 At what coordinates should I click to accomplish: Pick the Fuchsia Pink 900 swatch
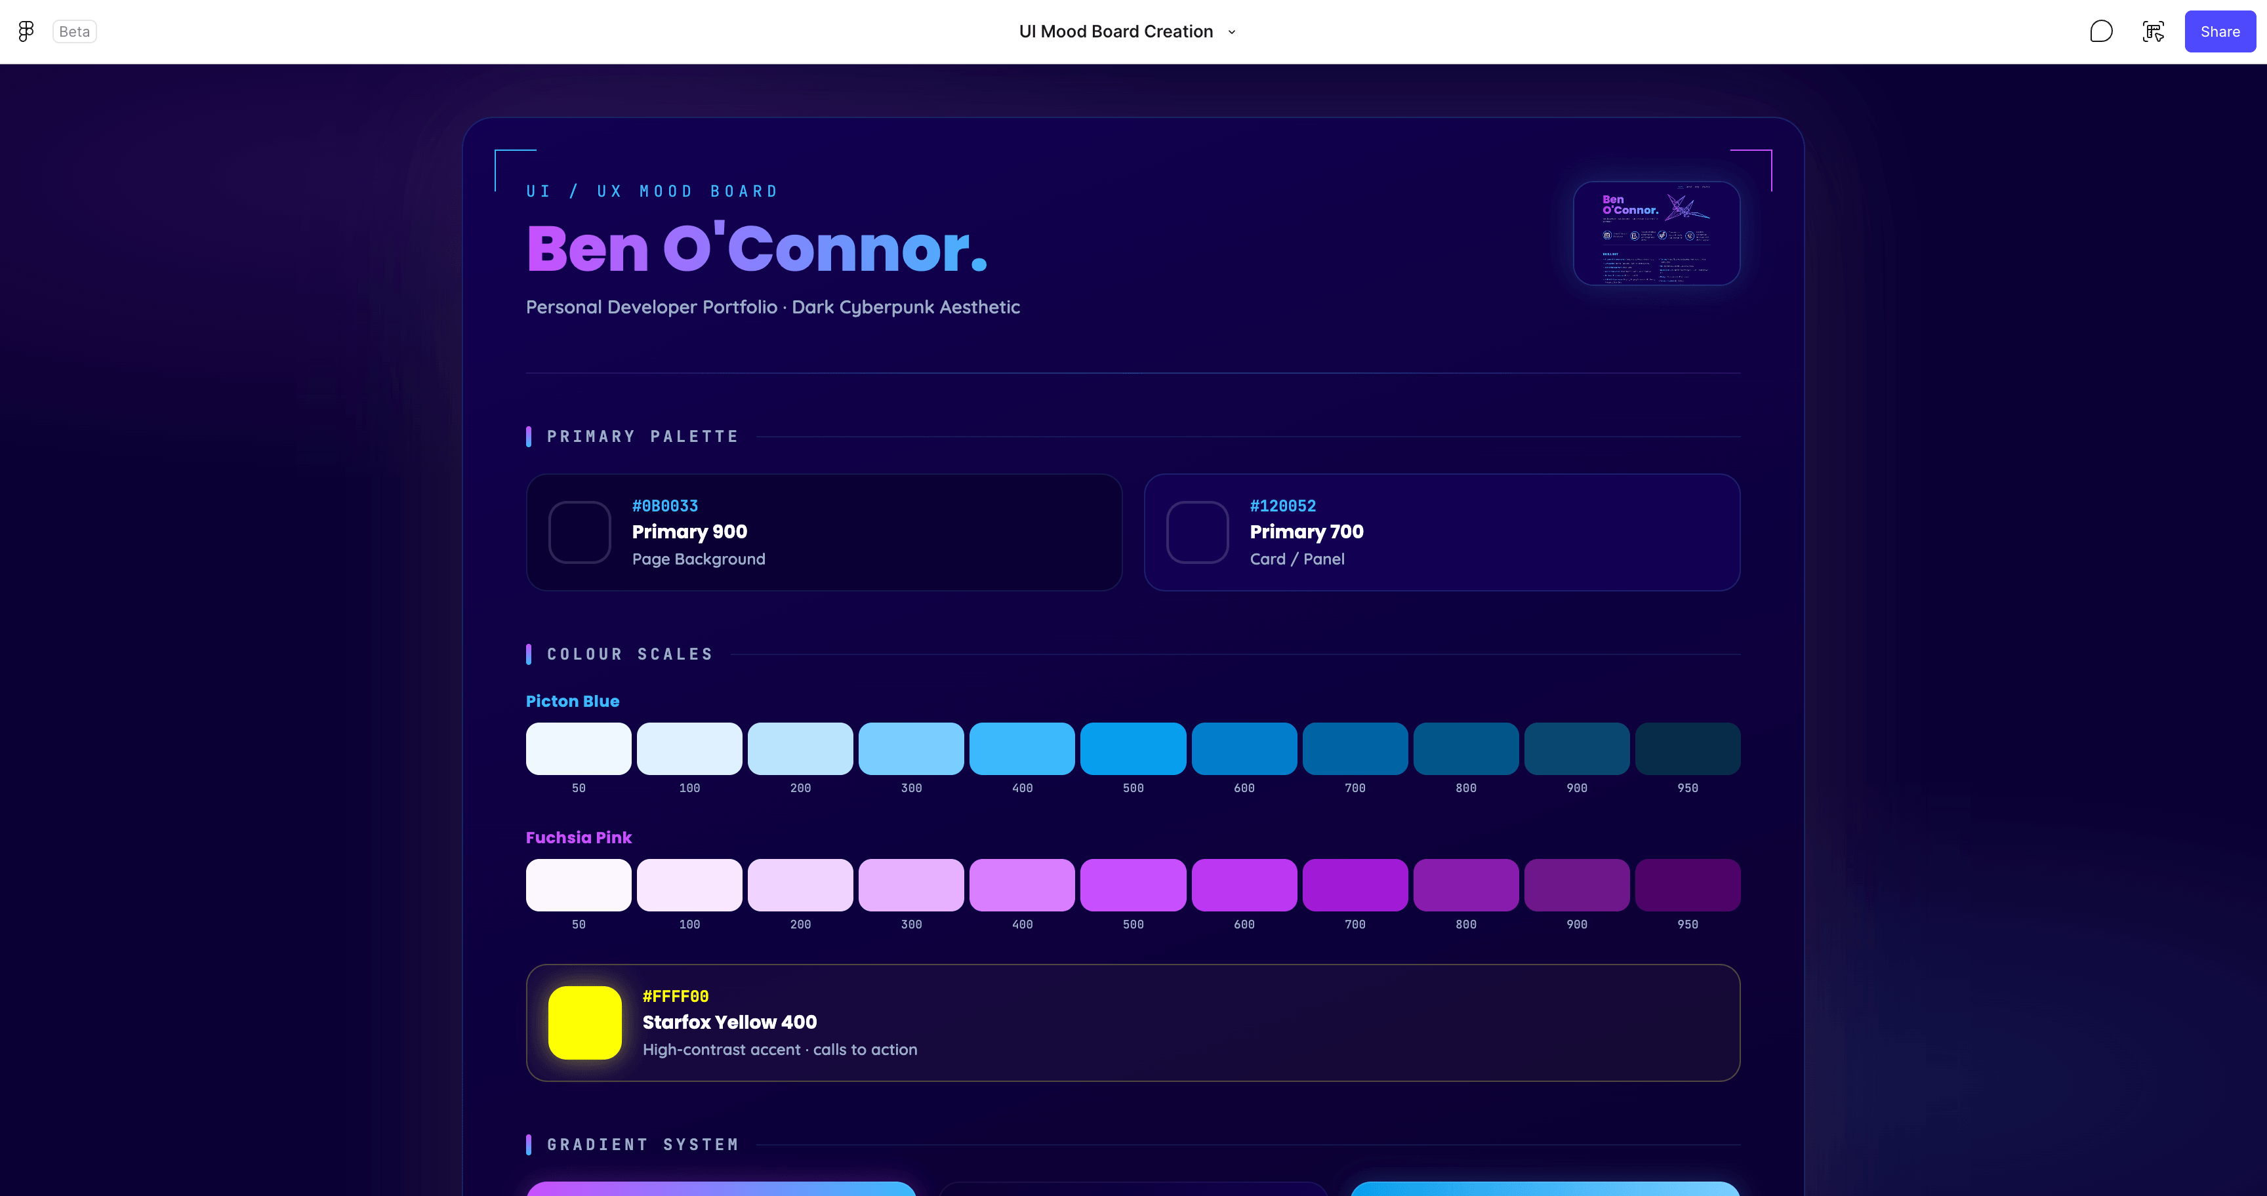(x=1577, y=885)
